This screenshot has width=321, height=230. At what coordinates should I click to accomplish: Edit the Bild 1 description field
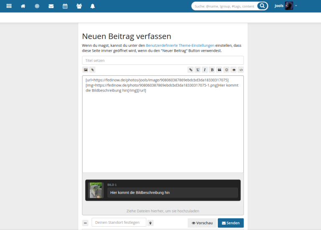coord(172,192)
